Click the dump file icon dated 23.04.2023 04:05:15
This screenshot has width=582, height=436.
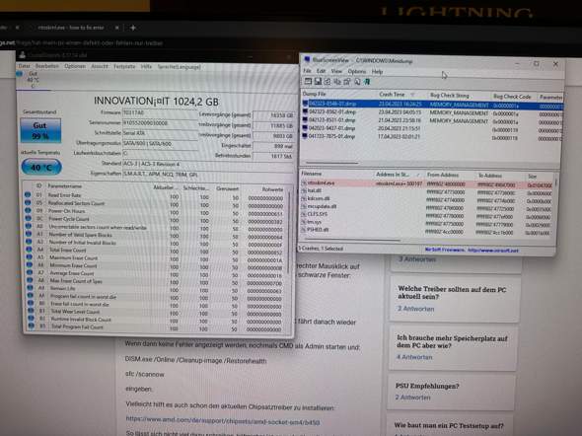tap(305, 111)
